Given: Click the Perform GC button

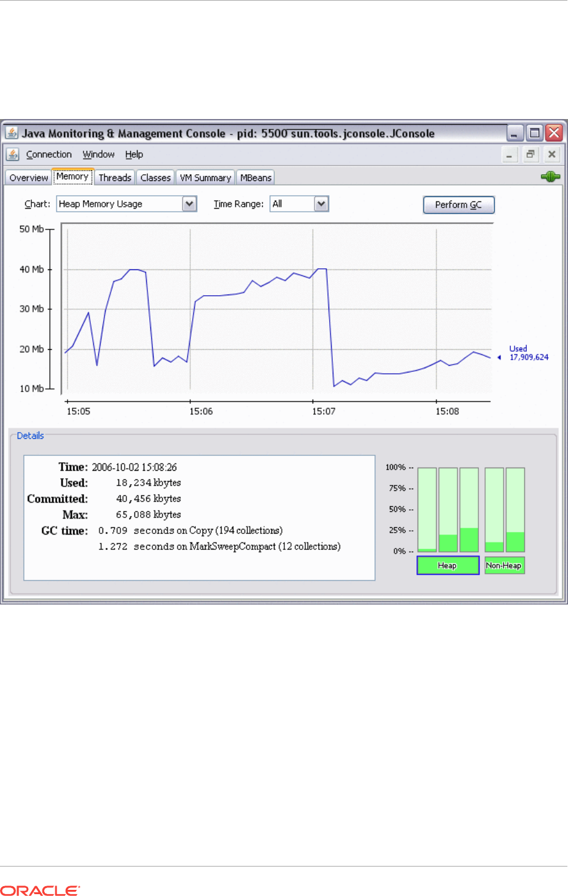Looking at the screenshot, I should 459,204.
